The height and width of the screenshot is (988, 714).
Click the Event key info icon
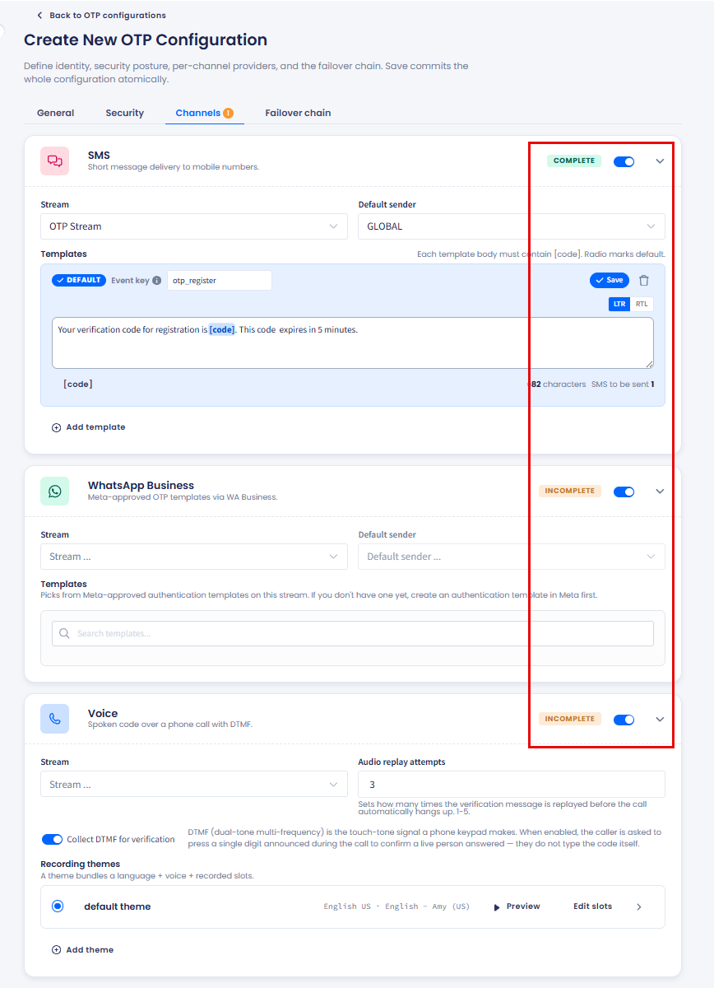157,280
